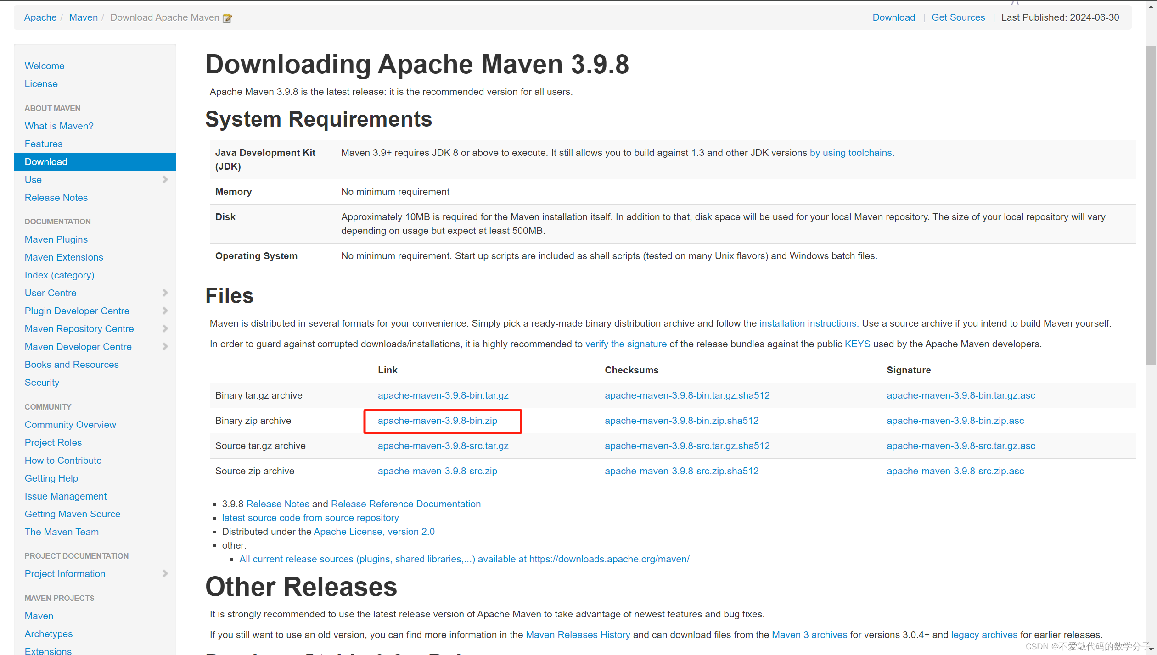The width and height of the screenshot is (1157, 655).
Task: Open Maven 3 archives link
Action: point(809,635)
